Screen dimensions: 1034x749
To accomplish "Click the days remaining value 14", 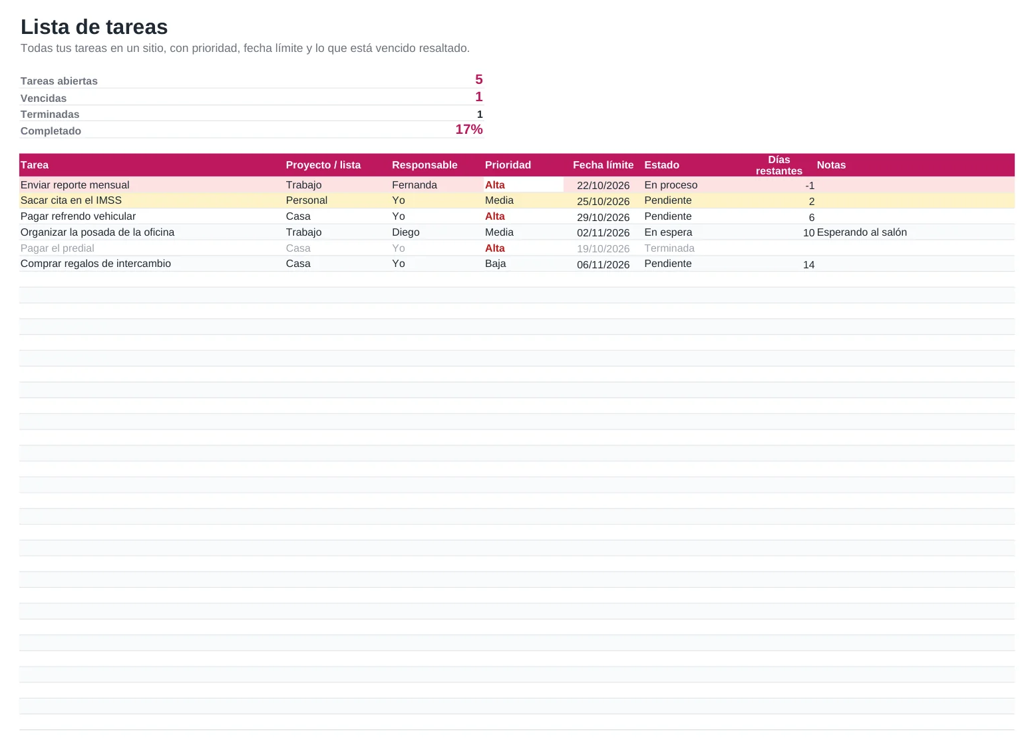I will click(809, 264).
